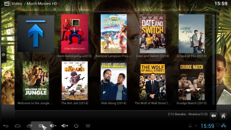
Task: Click the 'Video - Much Movies HD' header title
Action: pyautogui.click(x=34, y=4)
